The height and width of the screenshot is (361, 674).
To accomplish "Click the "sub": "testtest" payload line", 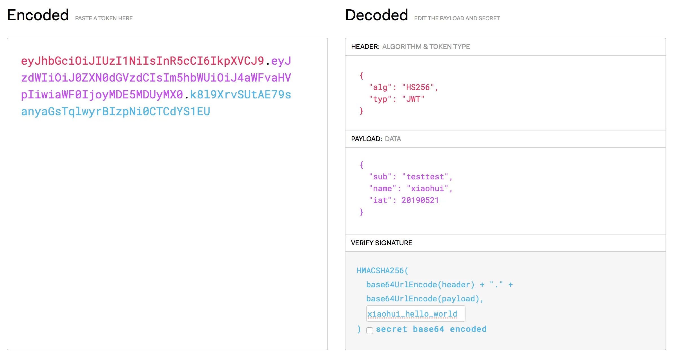I will tap(410, 177).
